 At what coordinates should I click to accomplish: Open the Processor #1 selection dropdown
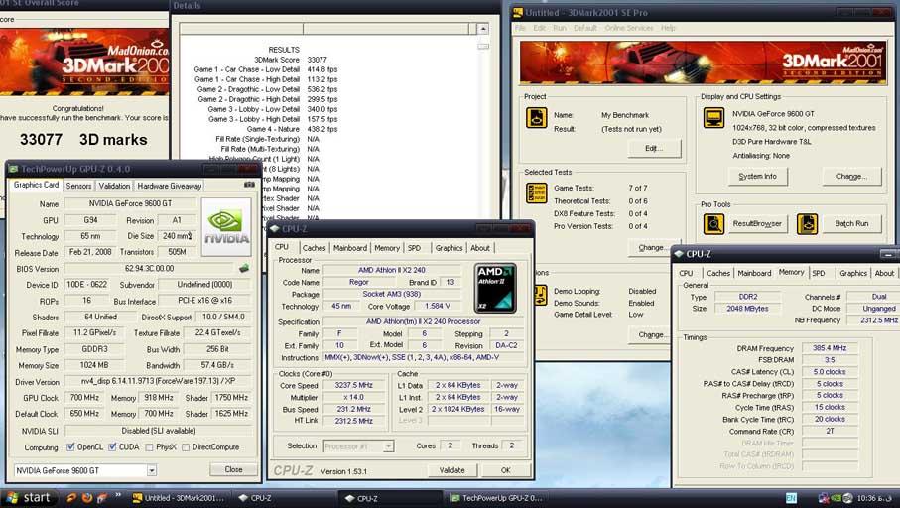pyautogui.click(x=389, y=446)
